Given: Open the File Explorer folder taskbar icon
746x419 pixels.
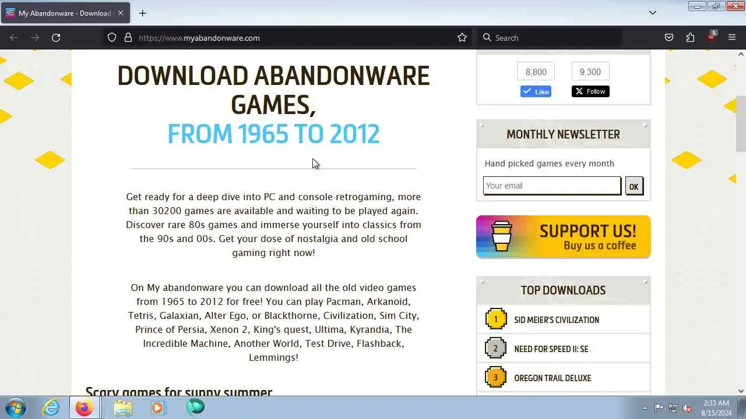Looking at the screenshot, I should [123, 408].
